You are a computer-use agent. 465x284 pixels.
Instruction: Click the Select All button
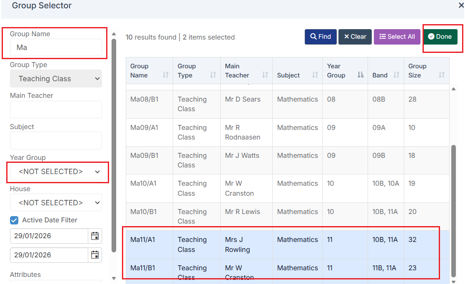point(397,37)
